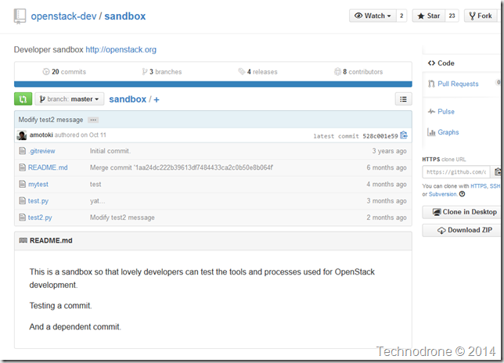Click Download ZIP button

462,230
